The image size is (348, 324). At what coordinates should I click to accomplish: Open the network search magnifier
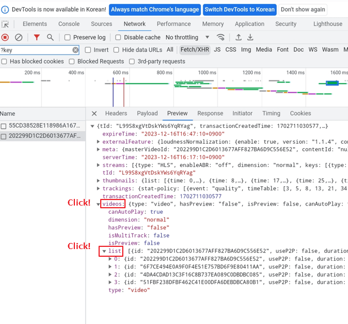tap(50, 37)
